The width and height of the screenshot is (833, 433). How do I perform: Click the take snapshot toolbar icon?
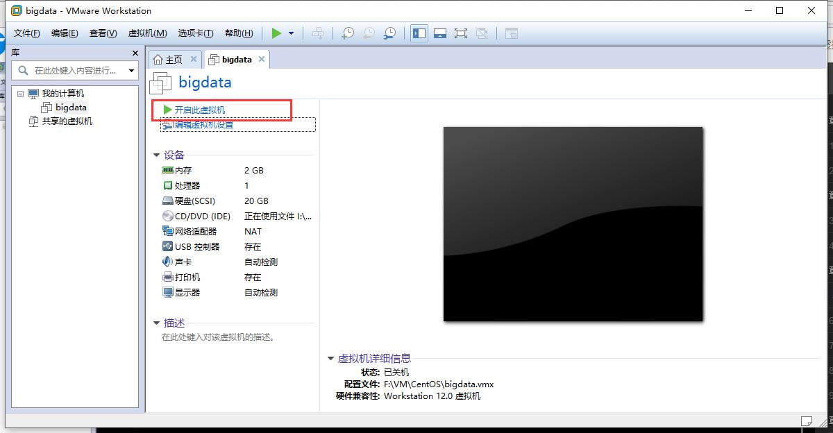point(348,33)
